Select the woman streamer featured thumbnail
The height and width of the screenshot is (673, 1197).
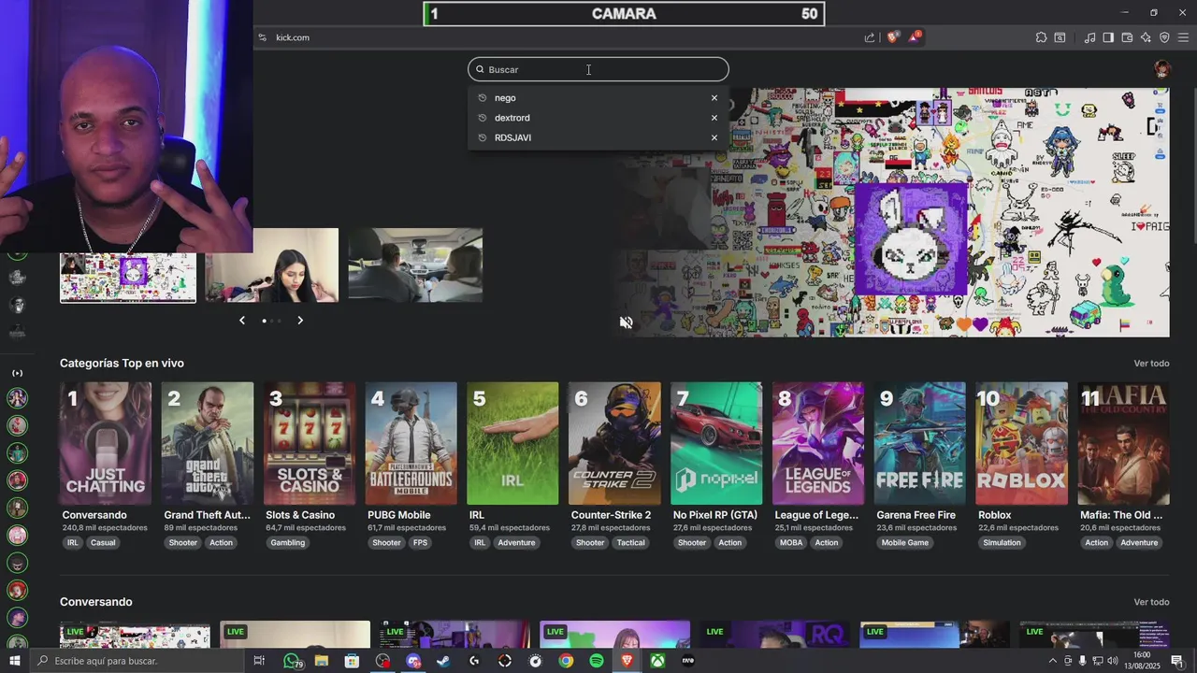tap(272, 265)
